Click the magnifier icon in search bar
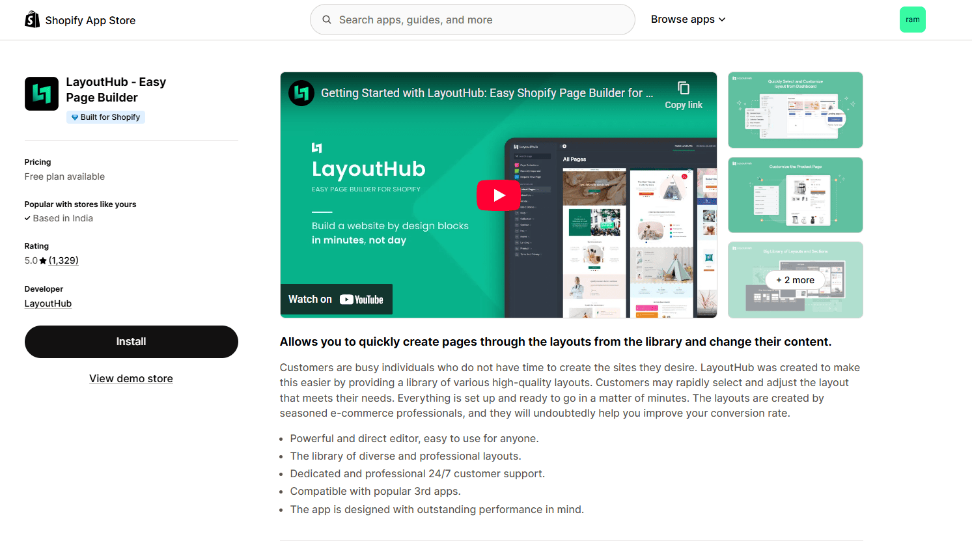This screenshot has height=543, width=972. [327, 20]
